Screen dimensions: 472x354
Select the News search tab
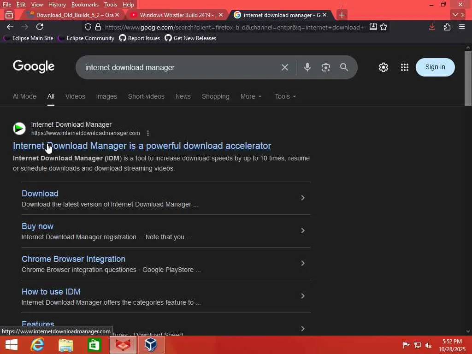pyautogui.click(x=183, y=96)
